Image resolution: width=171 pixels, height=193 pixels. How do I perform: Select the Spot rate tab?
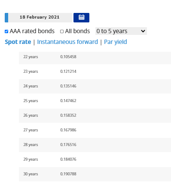18,42
